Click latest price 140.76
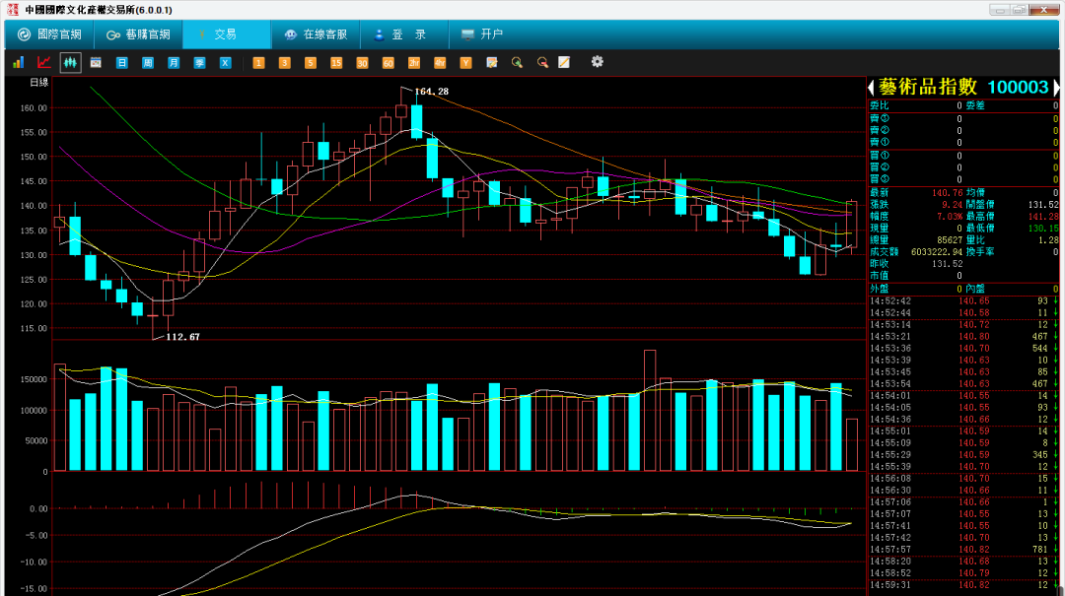The height and width of the screenshot is (596, 1065). click(947, 193)
